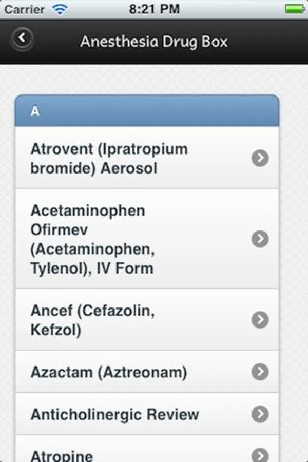The height and width of the screenshot is (462, 308).
Task: Tap the chevron for Anticholinergic Review
Action: point(260,414)
